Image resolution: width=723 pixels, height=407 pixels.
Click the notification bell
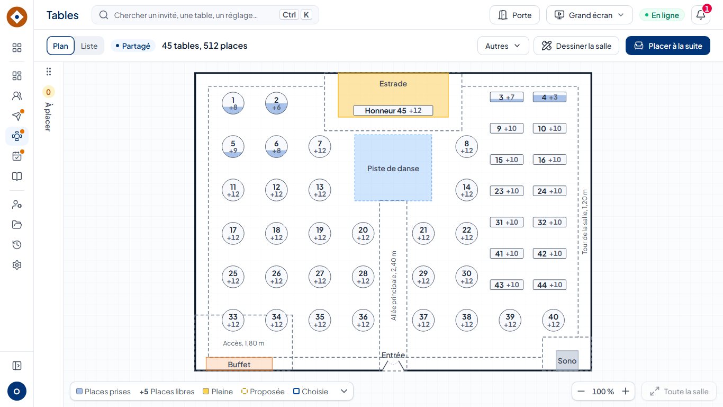tap(701, 15)
